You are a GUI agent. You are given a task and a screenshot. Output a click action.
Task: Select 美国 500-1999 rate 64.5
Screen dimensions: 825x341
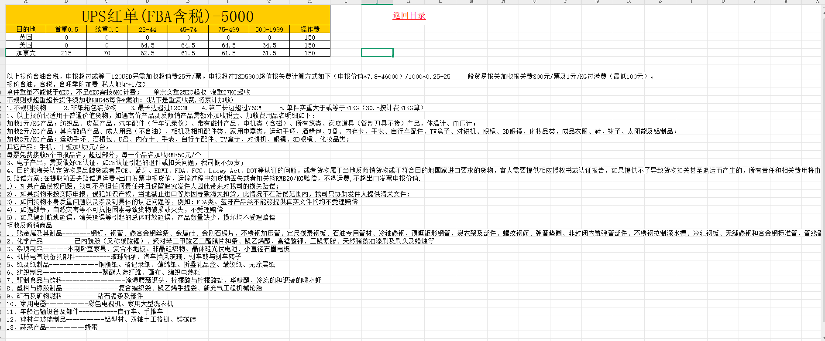269,45
